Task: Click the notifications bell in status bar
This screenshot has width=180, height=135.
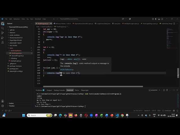Action: point(177,111)
